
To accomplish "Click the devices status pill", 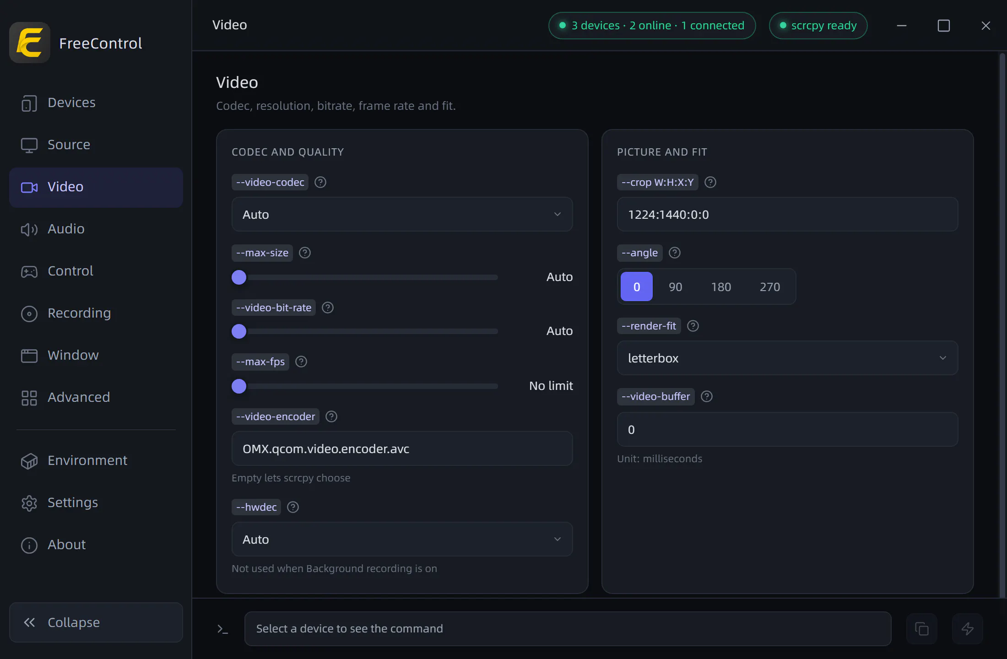I will coord(652,26).
